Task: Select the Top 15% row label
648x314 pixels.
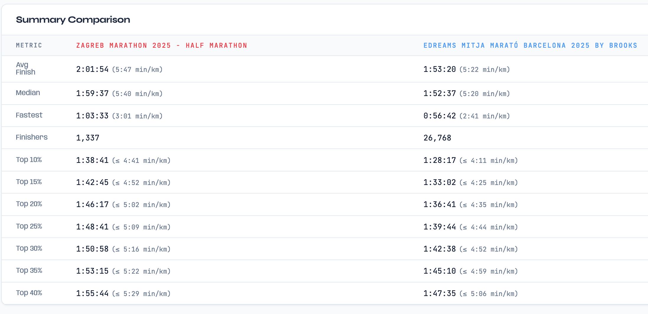Action: tap(29, 182)
